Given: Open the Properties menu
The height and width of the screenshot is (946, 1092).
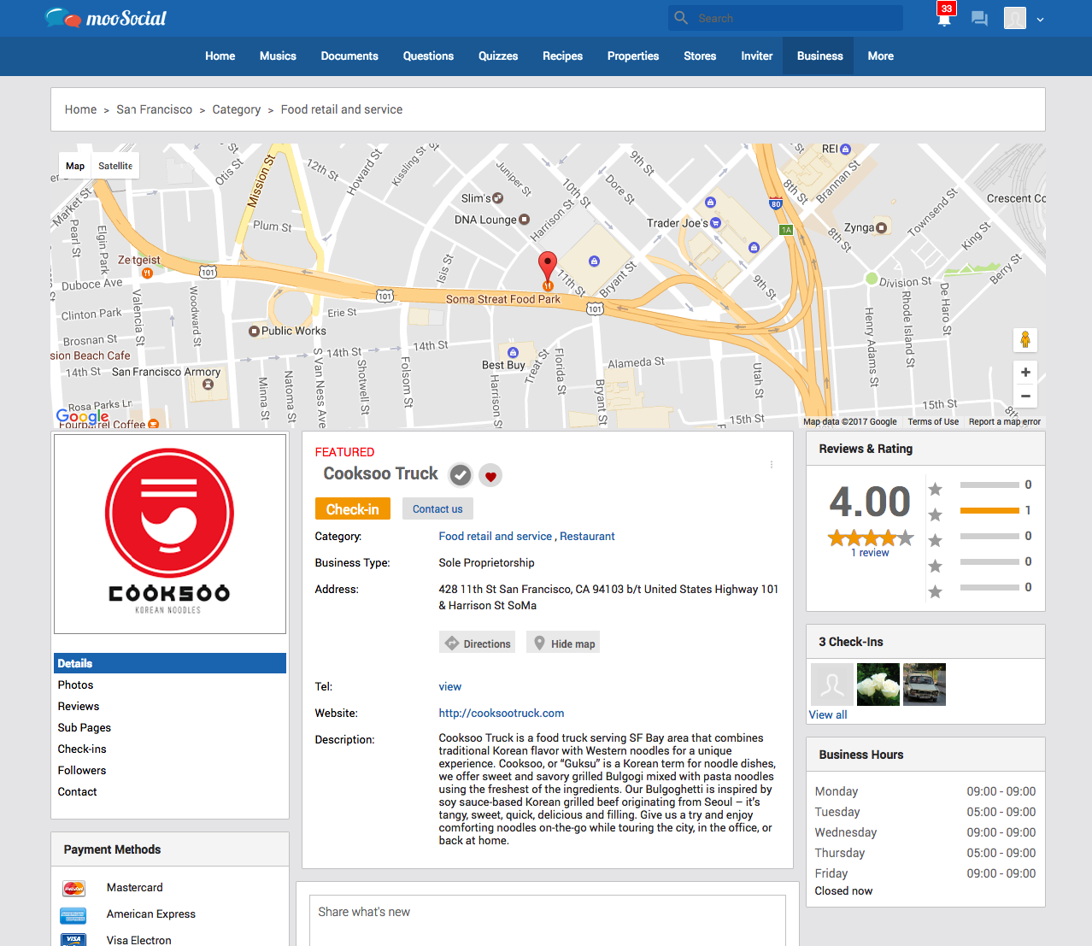Looking at the screenshot, I should point(633,56).
